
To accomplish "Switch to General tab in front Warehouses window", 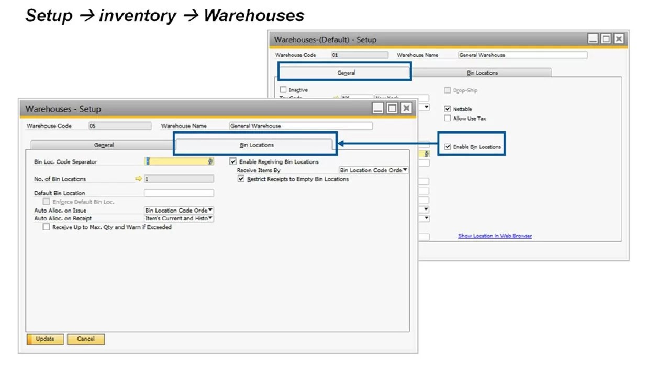I will (104, 145).
